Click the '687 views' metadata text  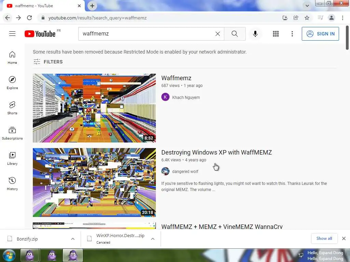170,86
